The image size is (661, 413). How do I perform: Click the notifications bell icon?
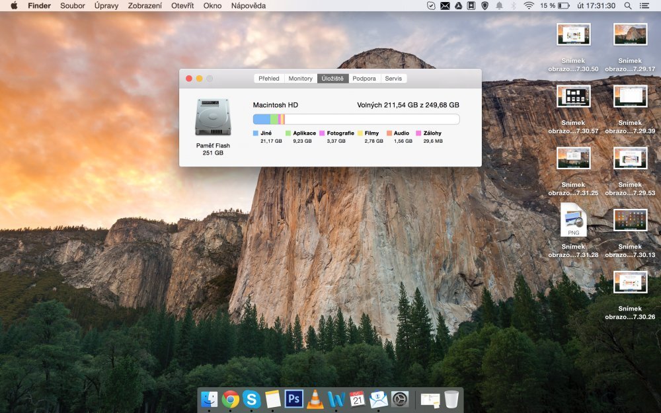499,5
